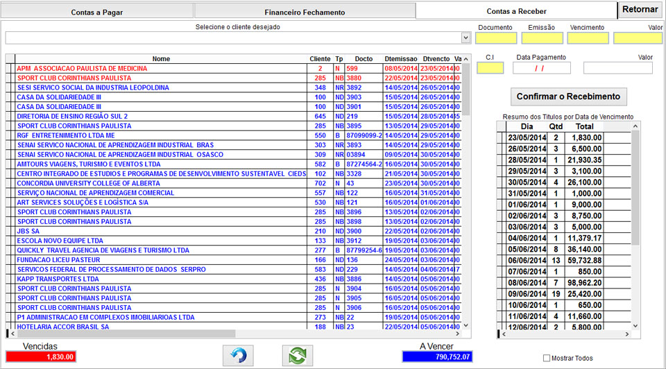Open the Financeiro Fechamento tab
666x369 pixels.
[x=305, y=12]
